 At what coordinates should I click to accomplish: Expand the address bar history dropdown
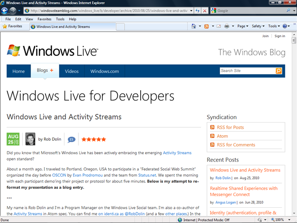click(x=191, y=11)
